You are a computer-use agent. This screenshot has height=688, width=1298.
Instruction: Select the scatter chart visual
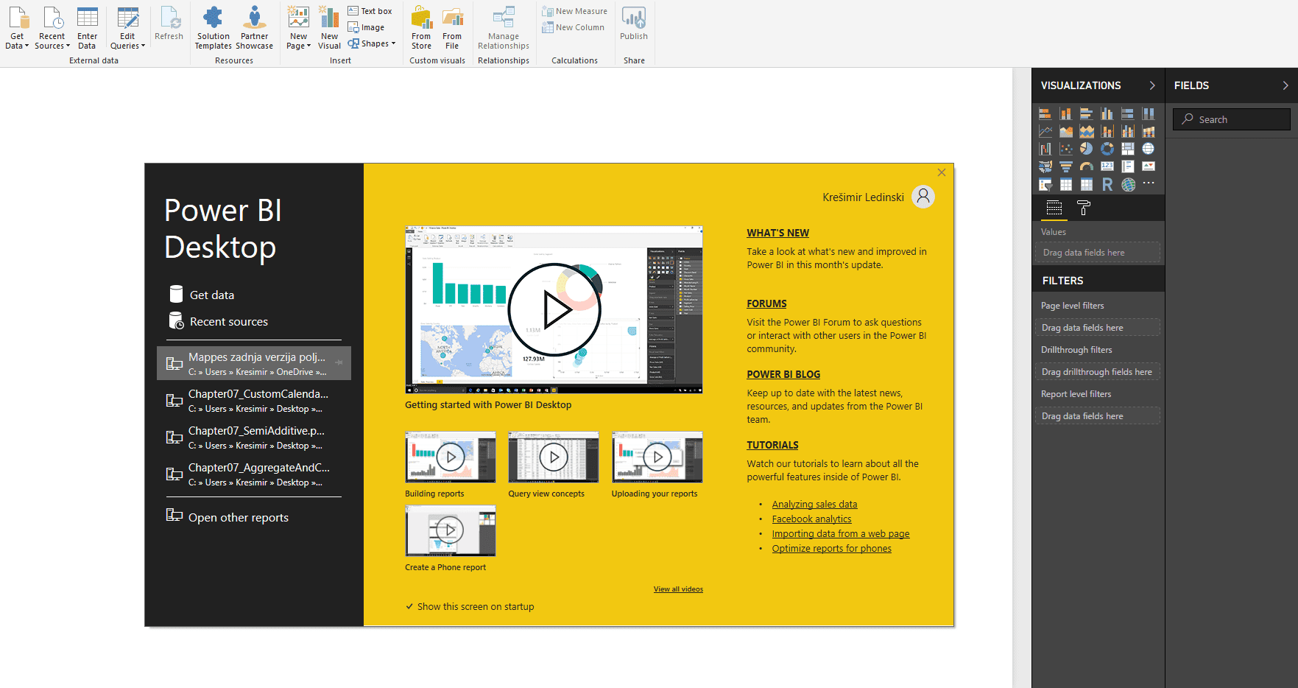(x=1065, y=149)
